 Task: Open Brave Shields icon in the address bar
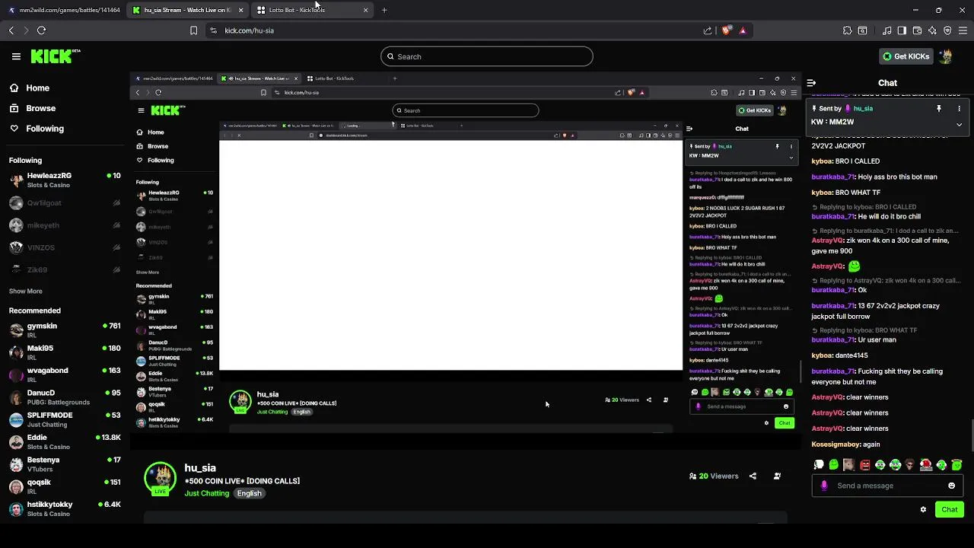(727, 30)
